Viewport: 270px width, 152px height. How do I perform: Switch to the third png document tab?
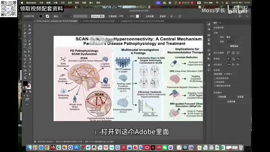142,21
